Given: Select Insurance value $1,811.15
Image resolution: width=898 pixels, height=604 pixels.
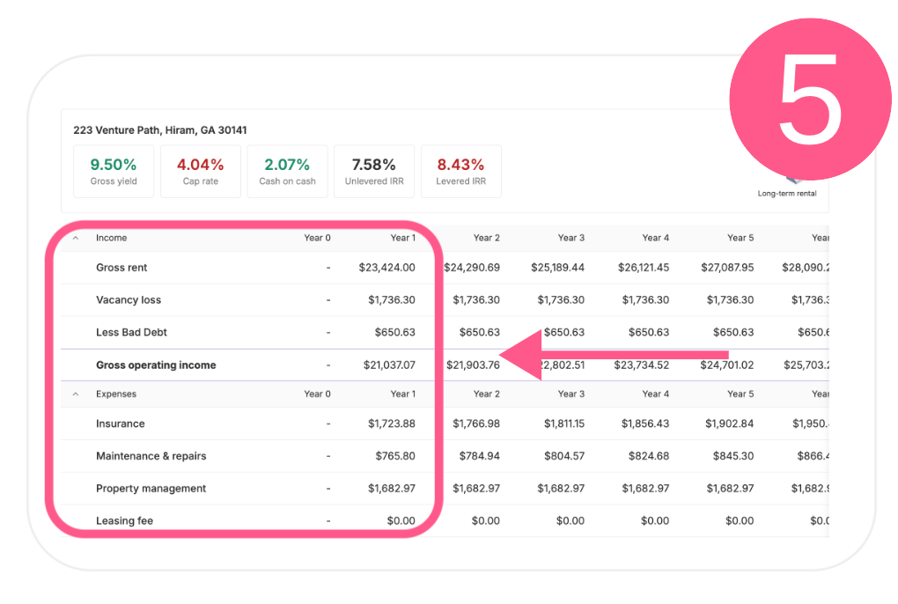Looking at the screenshot, I should click(x=564, y=424).
